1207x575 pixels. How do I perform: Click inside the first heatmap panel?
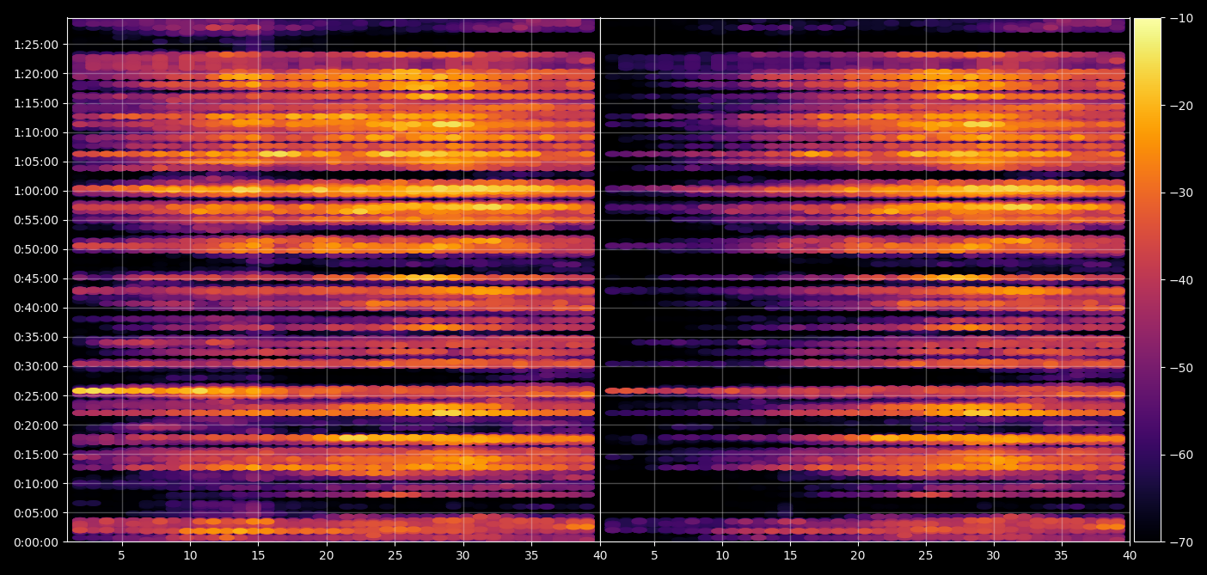(334, 280)
